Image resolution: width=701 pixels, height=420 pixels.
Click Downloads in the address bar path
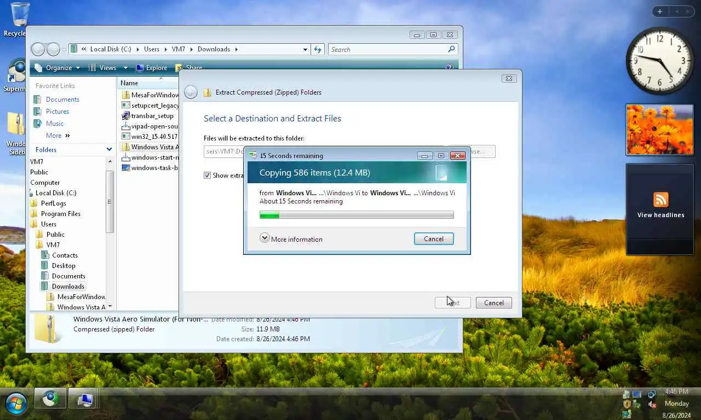pyautogui.click(x=214, y=49)
